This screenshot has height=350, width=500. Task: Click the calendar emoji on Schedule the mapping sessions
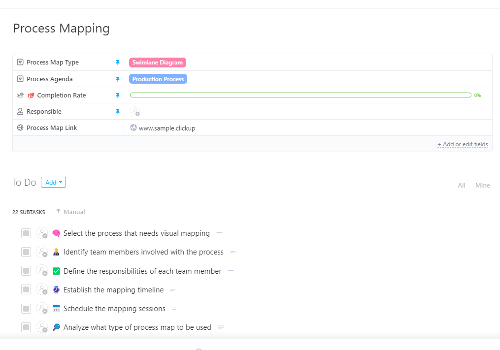pos(56,308)
